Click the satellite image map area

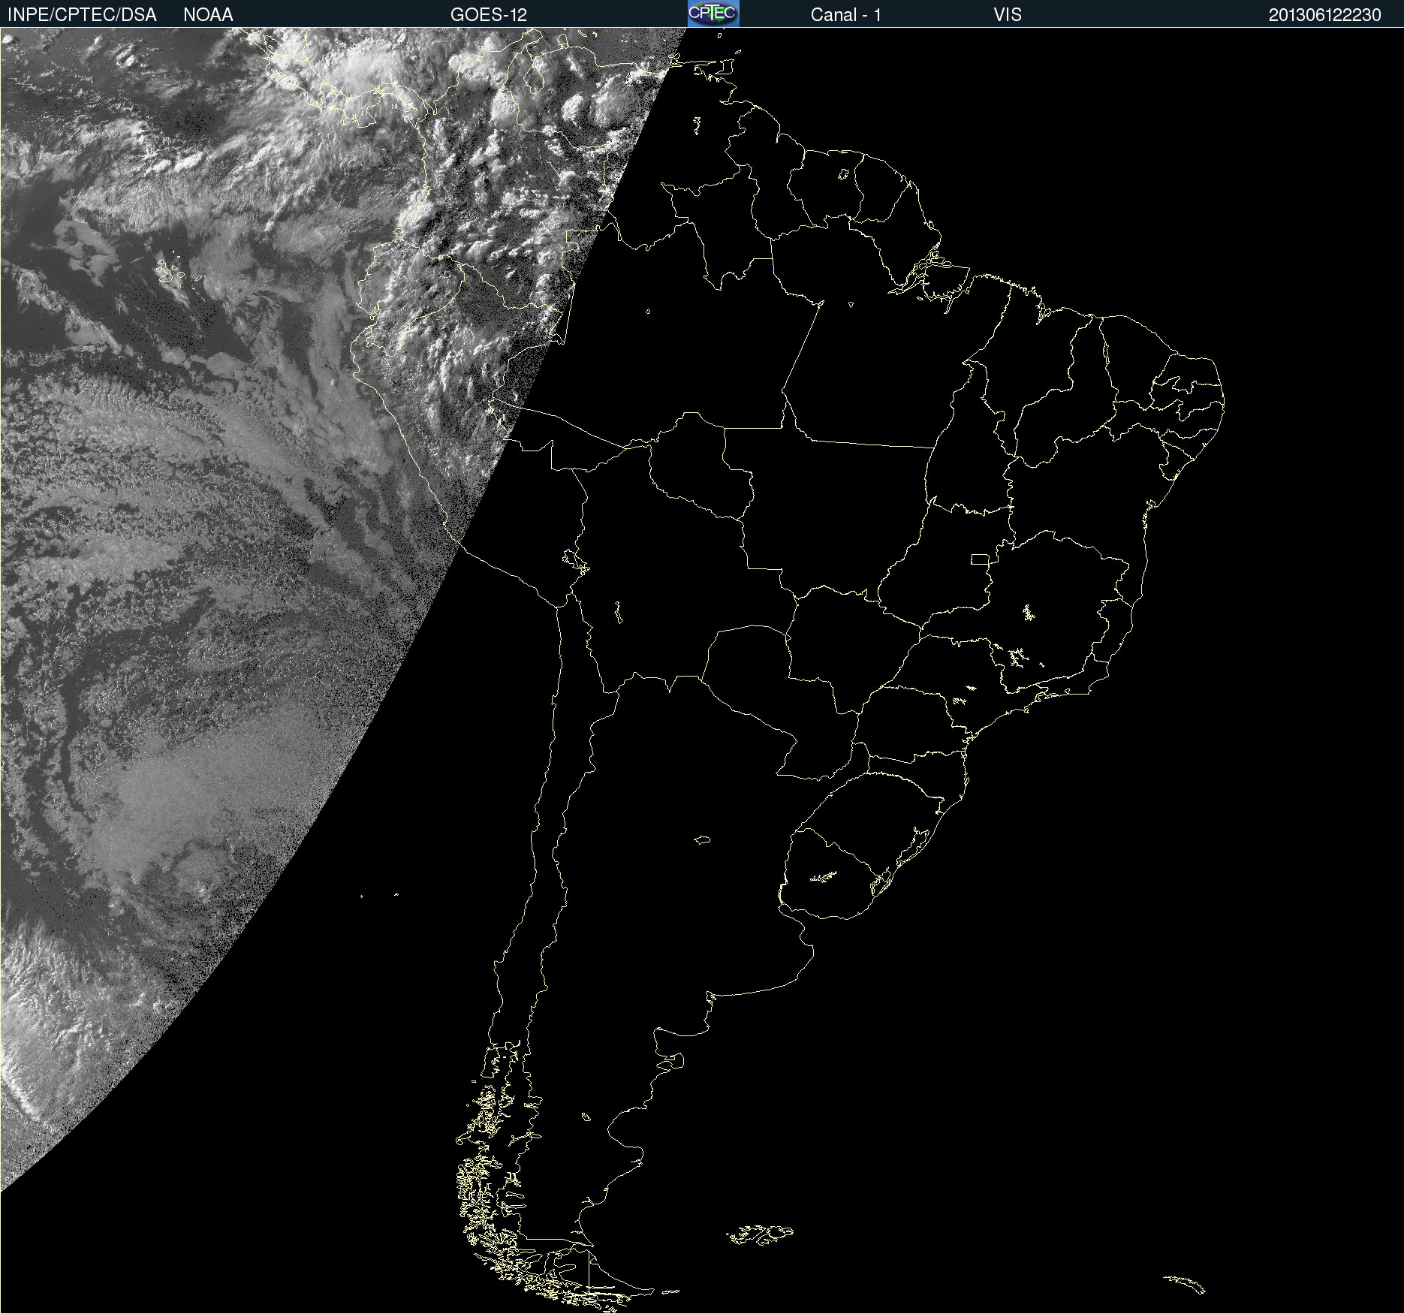pyautogui.click(x=702, y=671)
